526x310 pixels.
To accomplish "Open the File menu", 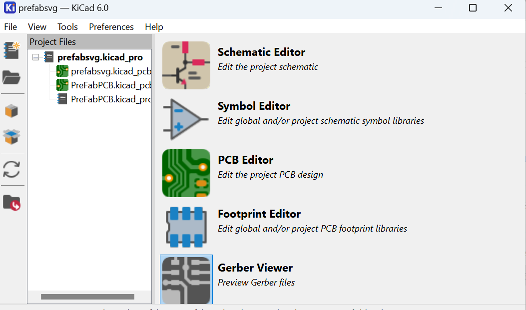I will coord(10,27).
